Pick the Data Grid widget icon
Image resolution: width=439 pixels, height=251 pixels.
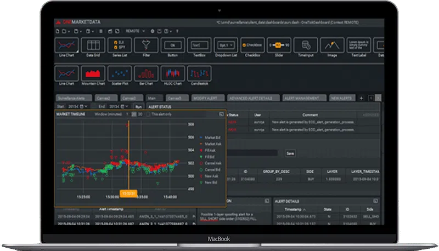point(93,45)
